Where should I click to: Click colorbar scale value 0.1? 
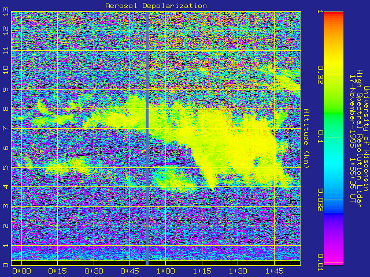click(320, 137)
